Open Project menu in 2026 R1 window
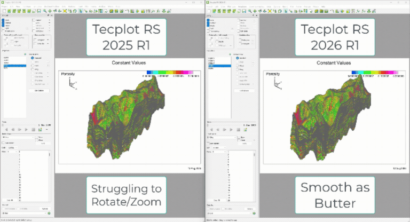This screenshot has height=222, width=410. 210,6
